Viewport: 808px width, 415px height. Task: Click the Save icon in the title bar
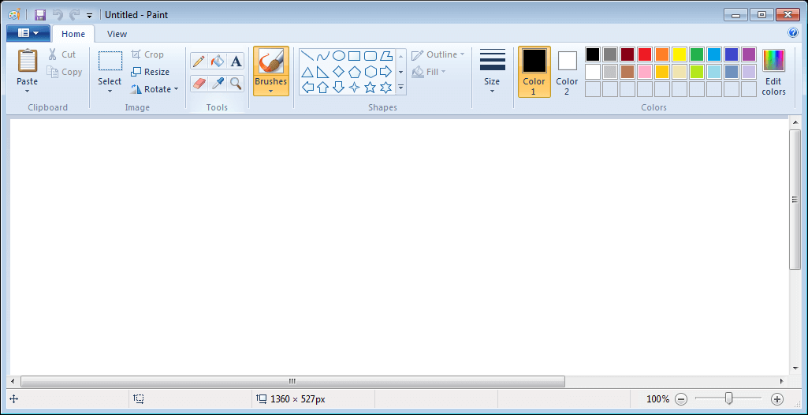click(40, 15)
